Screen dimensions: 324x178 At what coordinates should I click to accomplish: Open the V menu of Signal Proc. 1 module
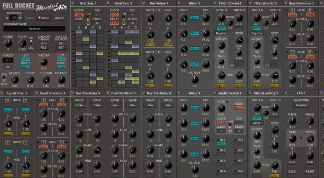(2, 93)
